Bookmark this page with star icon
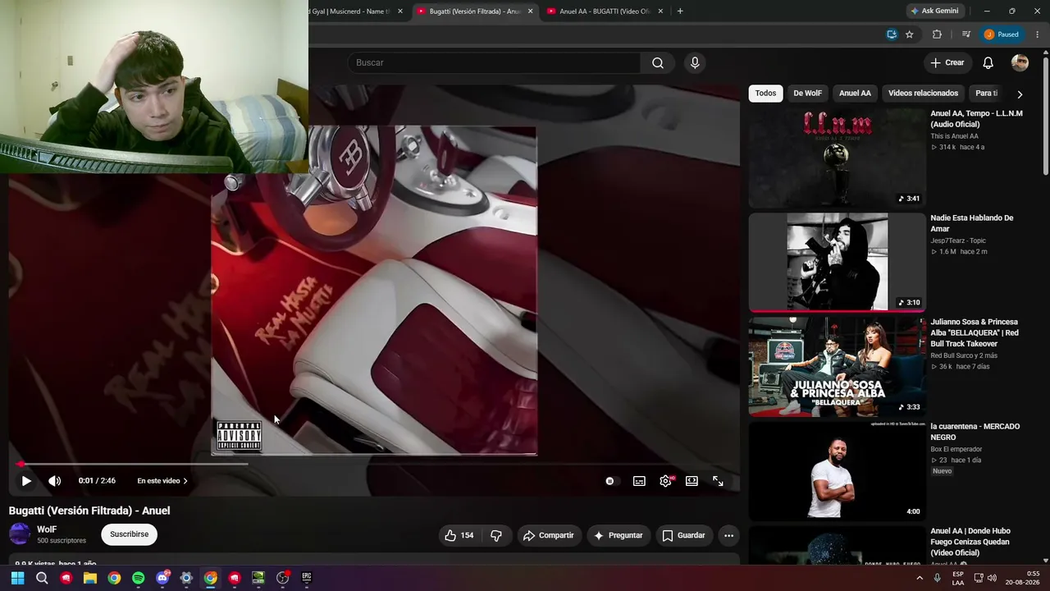1050x591 pixels. (x=910, y=34)
